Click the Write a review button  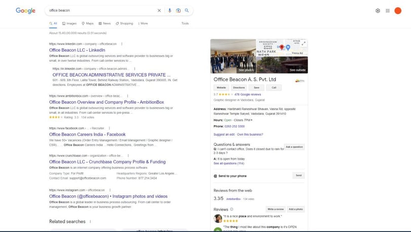point(276,209)
